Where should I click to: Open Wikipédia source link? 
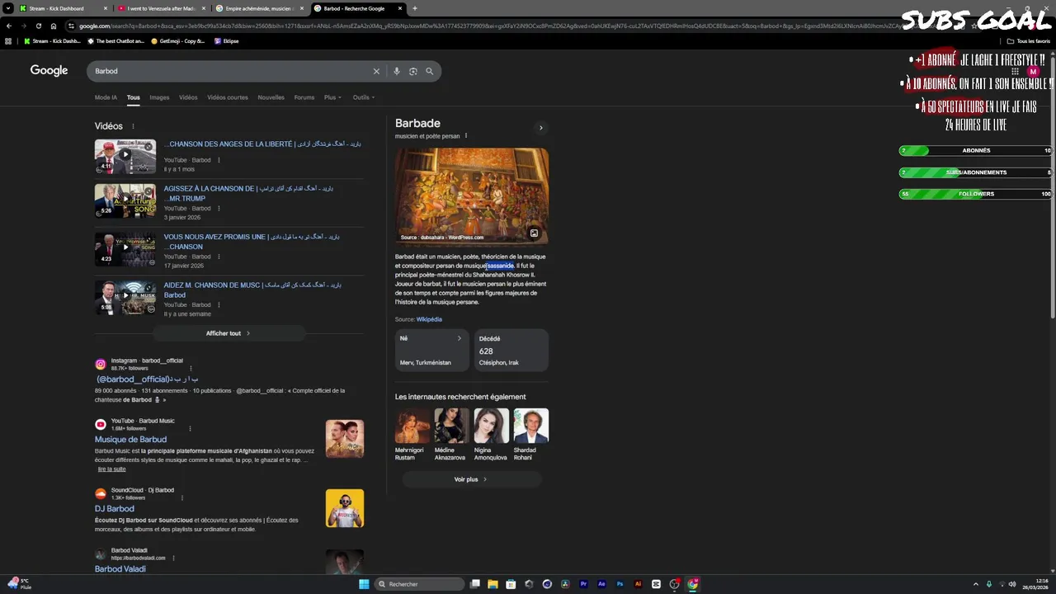pos(429,319)
